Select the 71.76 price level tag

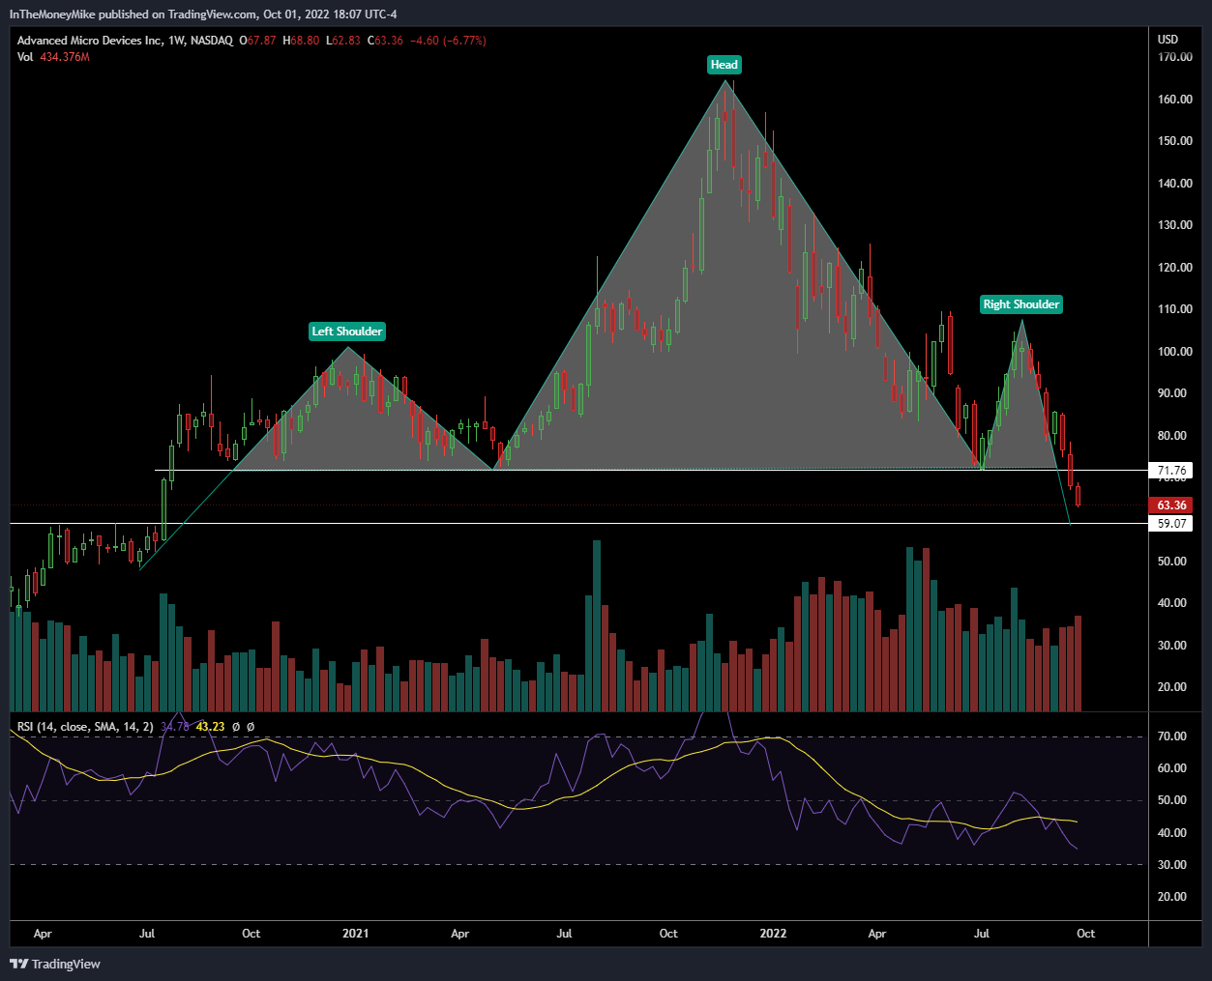click(x=1171, y=471)
